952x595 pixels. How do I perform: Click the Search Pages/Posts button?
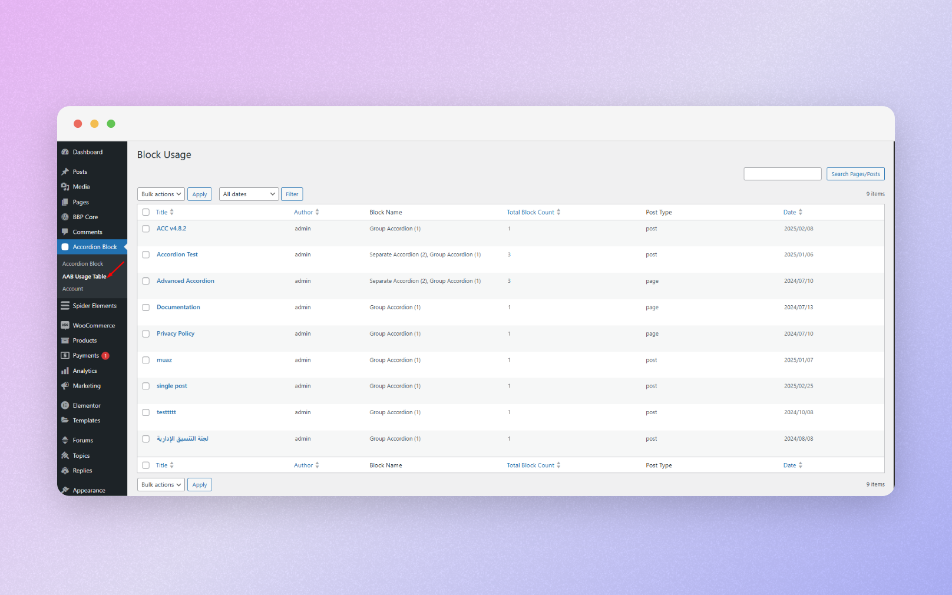pos(855,174)
